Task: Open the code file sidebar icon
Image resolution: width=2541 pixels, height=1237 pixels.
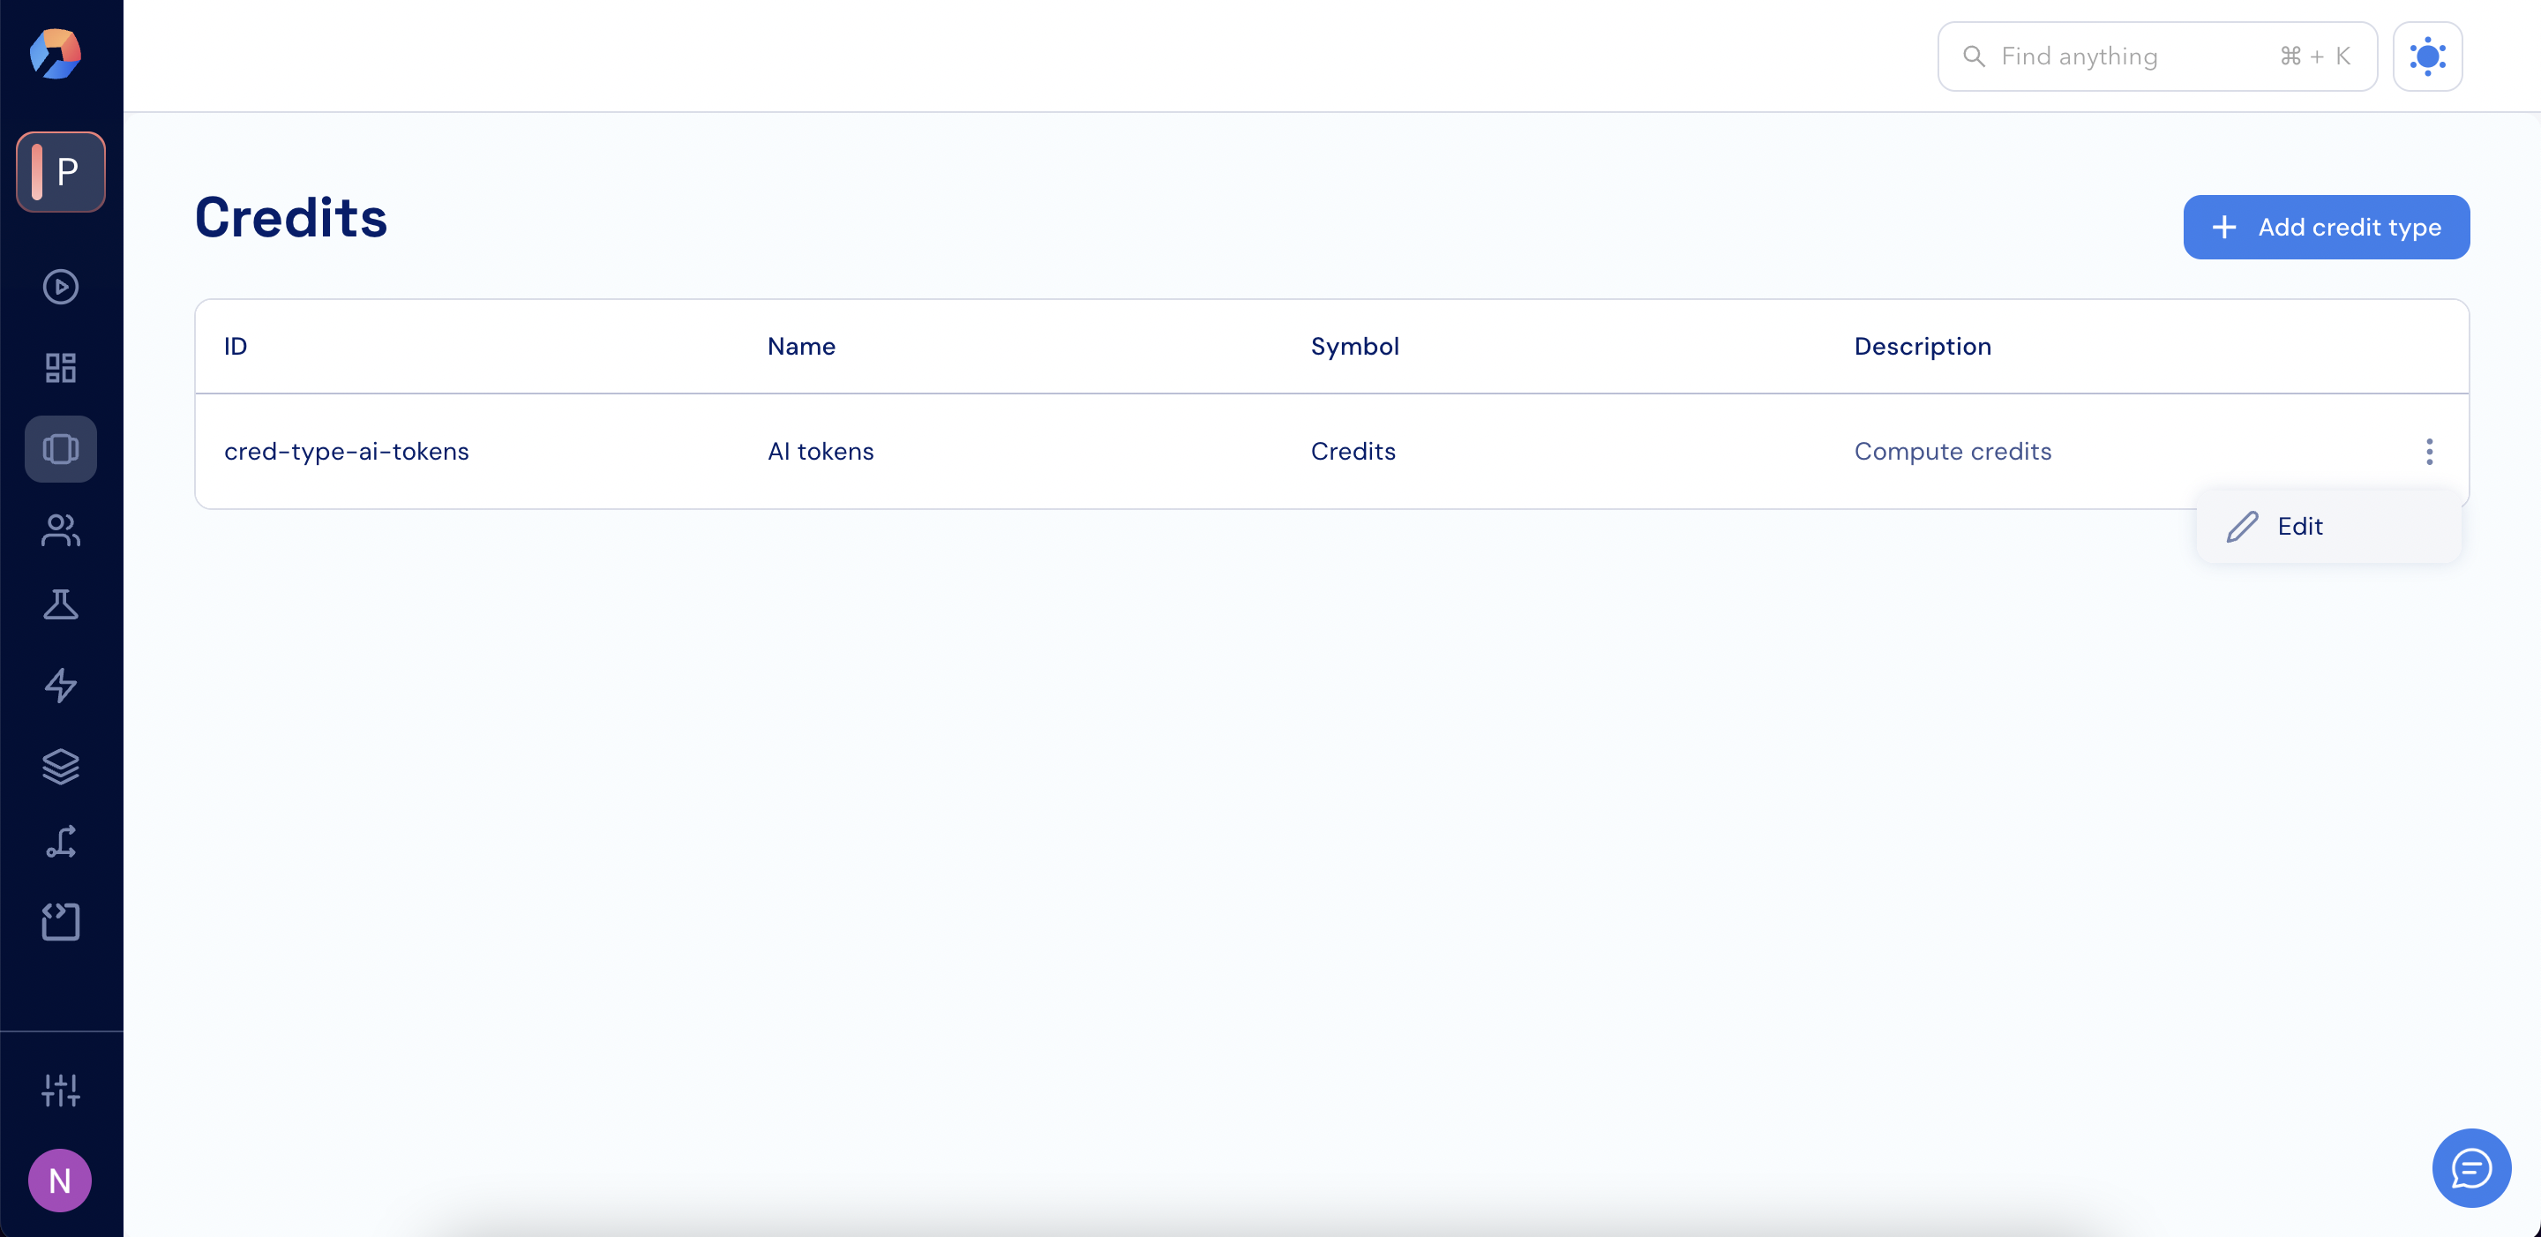Action: [60, 921]
